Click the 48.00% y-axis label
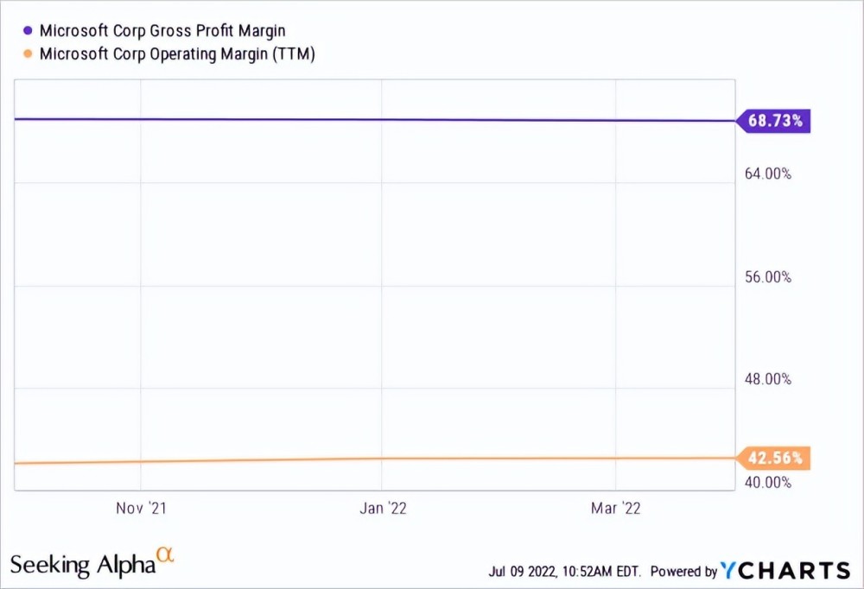Screen dimensions: 864x589 (x=767, y=379)
